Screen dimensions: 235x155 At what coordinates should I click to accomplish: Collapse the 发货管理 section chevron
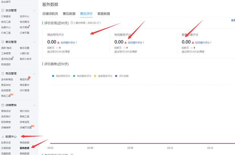tap(34, 10)
